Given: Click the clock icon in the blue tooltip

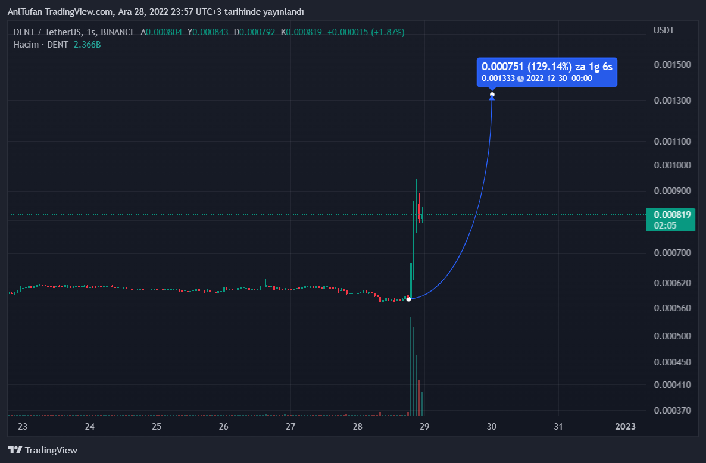Looking at the screenshot, I should click(x=520, y=79).
